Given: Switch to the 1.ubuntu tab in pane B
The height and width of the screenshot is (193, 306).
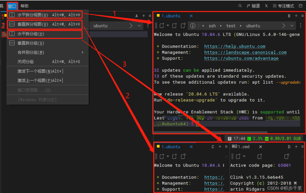Looking at the screenshot, I should coord(171,16).
